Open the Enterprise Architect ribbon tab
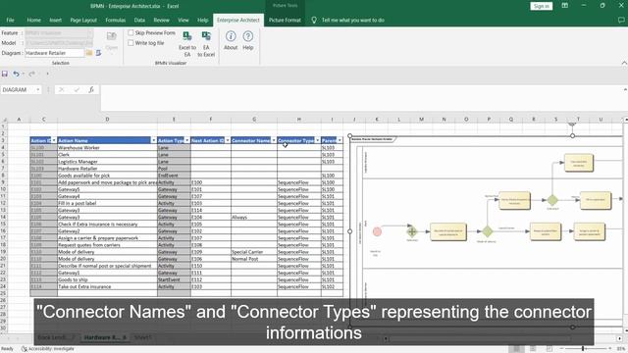This screenshot has height=353, width=628. coord(238,20)
